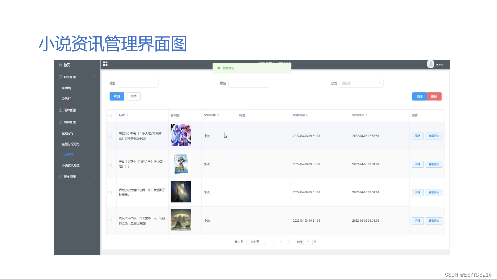The width and height of the screenshot is (497, 280).
Task: Click admin username in header
Action: coord(440,65)
